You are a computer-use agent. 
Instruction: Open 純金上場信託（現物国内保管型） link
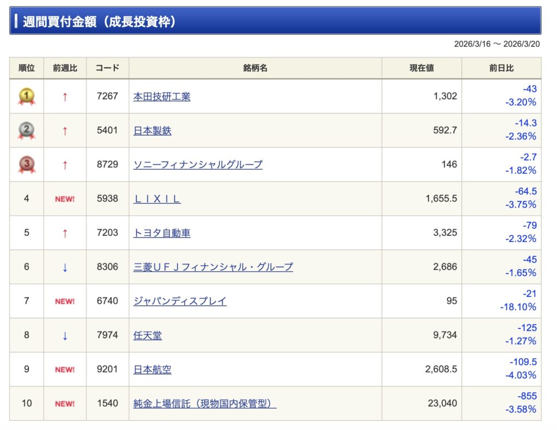click(205, 403)
